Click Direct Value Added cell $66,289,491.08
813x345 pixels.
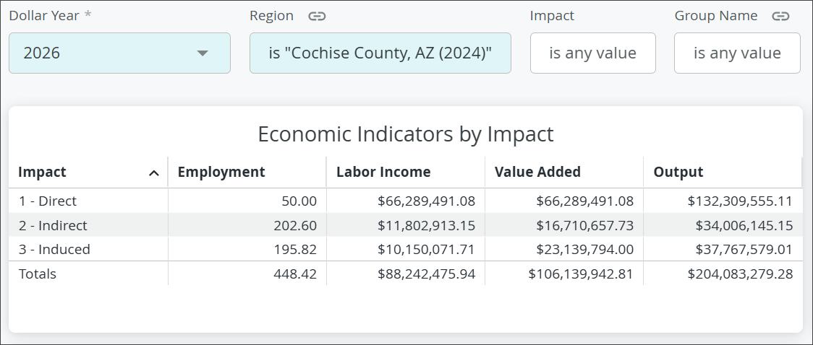[x=585, y=201]
